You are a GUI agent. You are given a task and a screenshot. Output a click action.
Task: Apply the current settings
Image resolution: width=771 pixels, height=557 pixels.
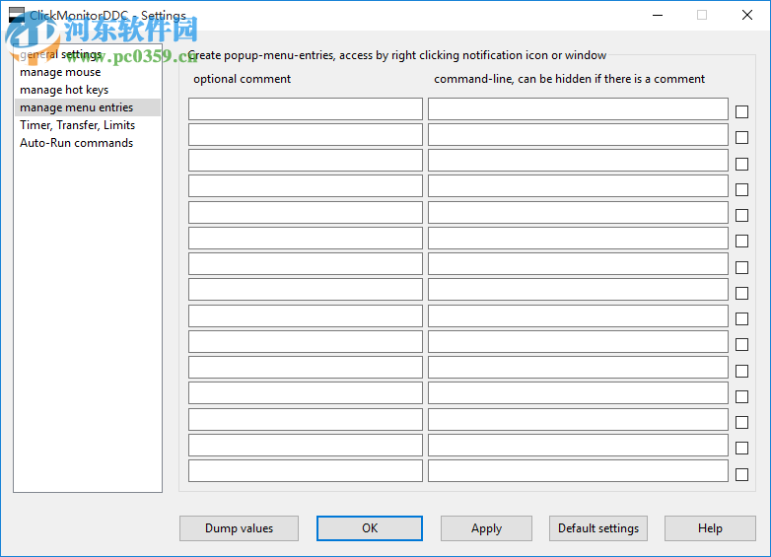click(x=486, y=528)
